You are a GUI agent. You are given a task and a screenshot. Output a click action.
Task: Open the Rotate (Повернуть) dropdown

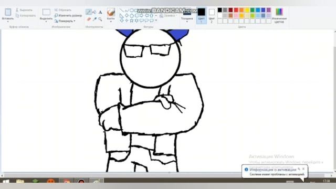(x=65, y=21)
